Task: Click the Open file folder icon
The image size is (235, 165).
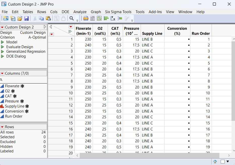Action: [20, 18]
